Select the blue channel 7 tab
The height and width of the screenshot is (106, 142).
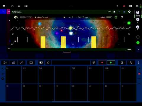(3, 12)
